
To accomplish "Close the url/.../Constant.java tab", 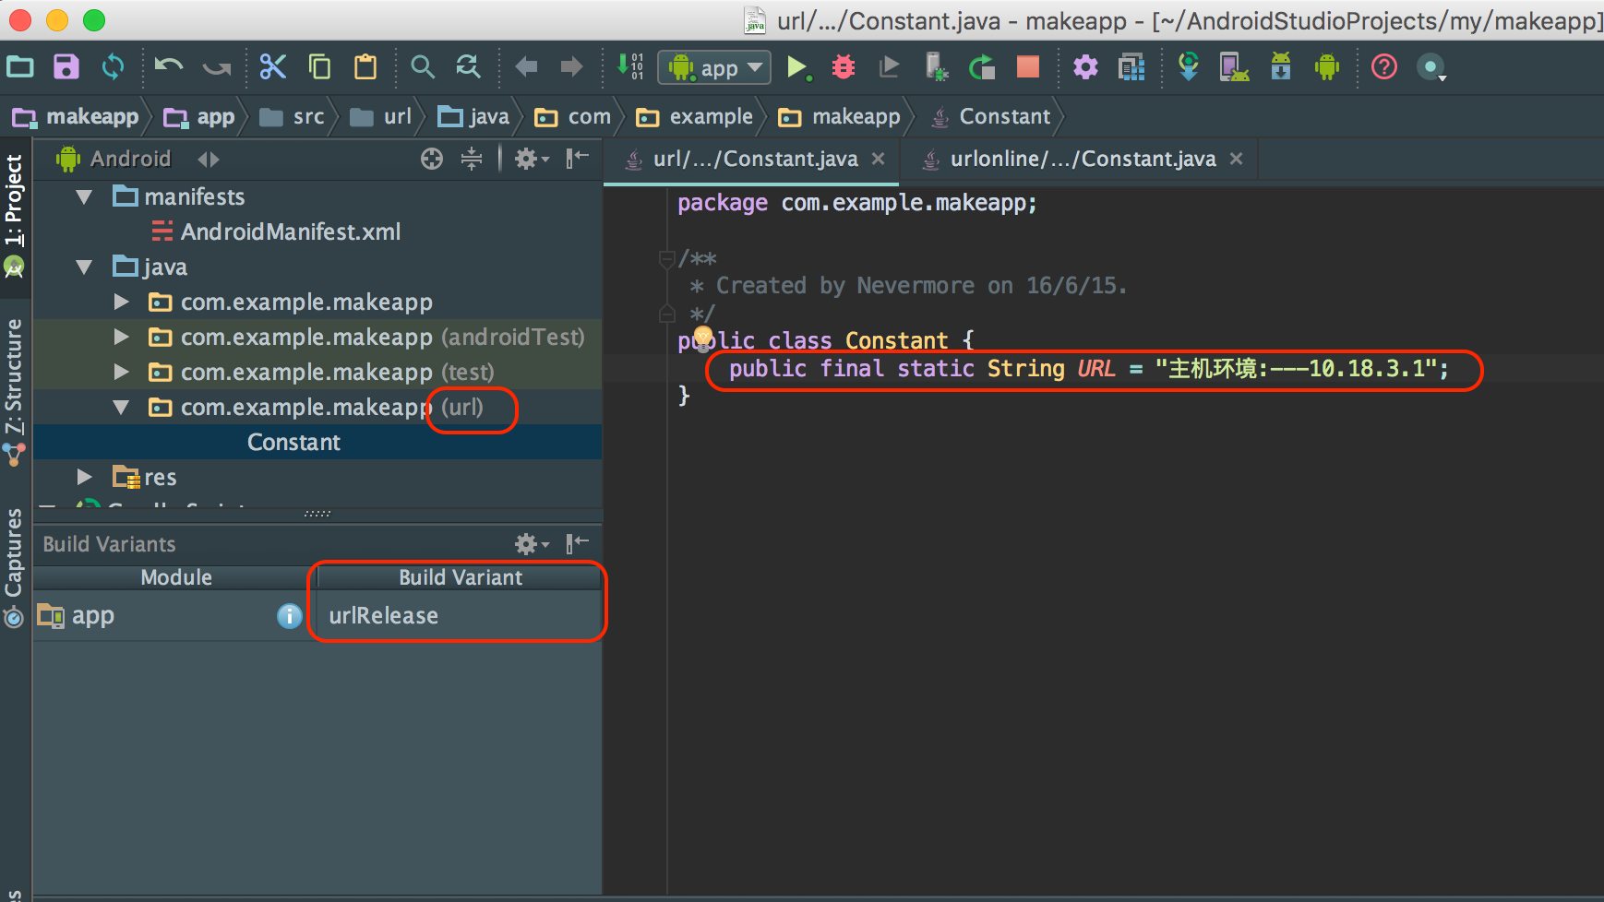I will [879, 159].
